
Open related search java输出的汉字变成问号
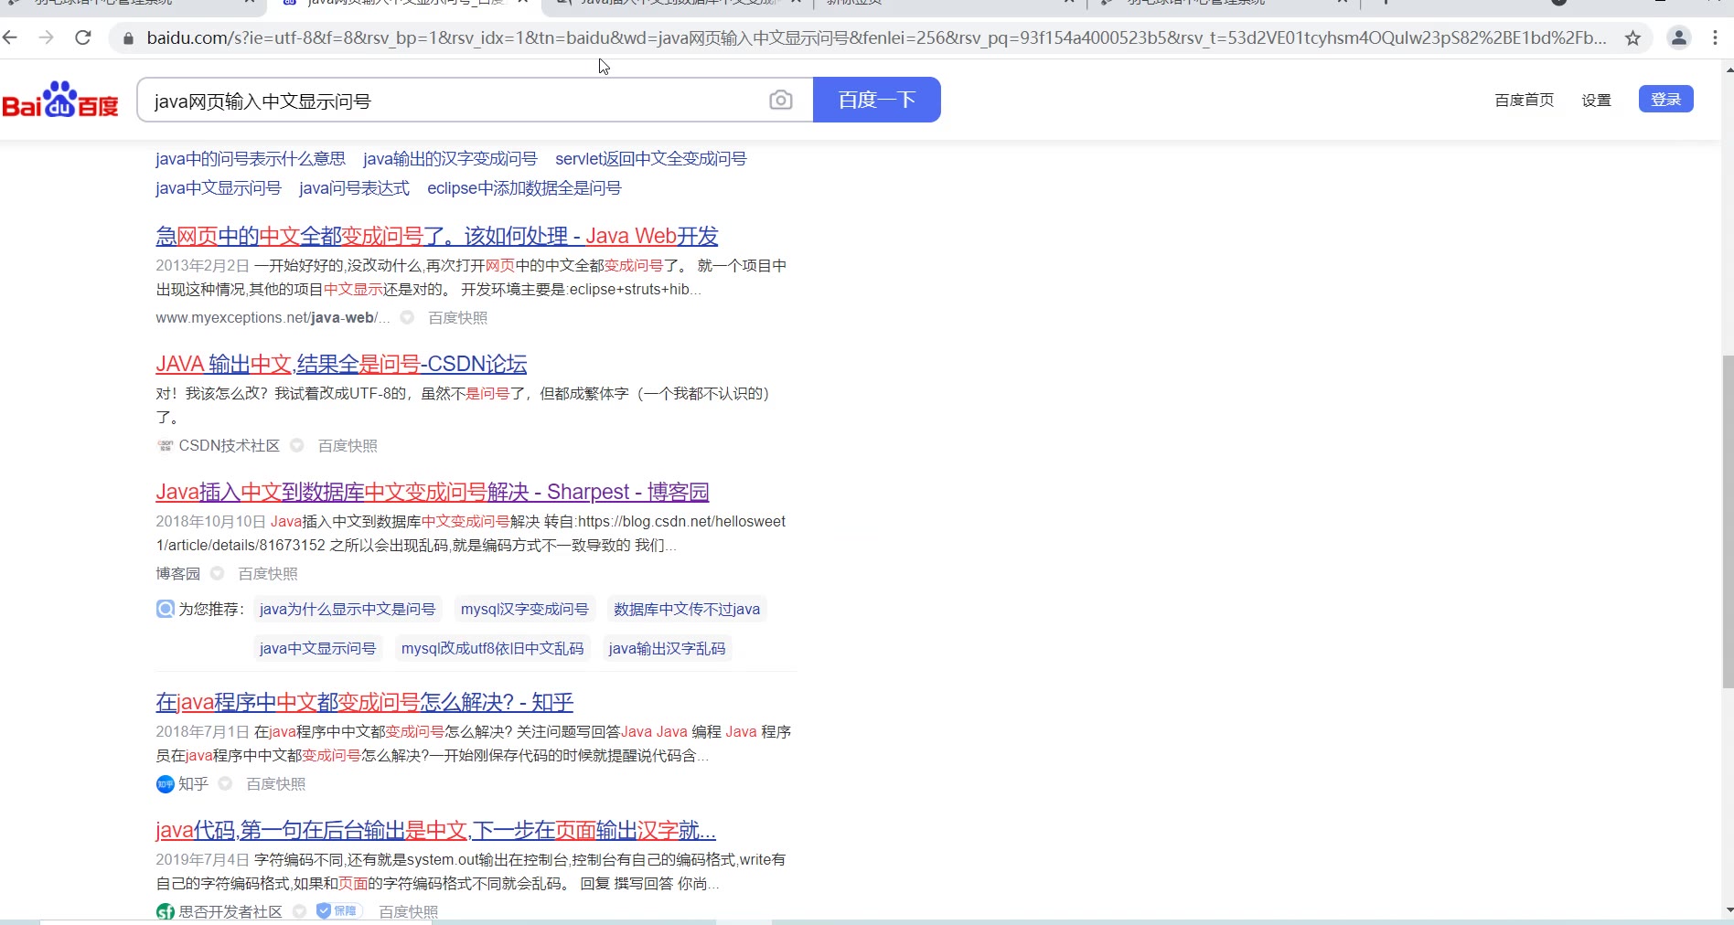pos(450,159)
